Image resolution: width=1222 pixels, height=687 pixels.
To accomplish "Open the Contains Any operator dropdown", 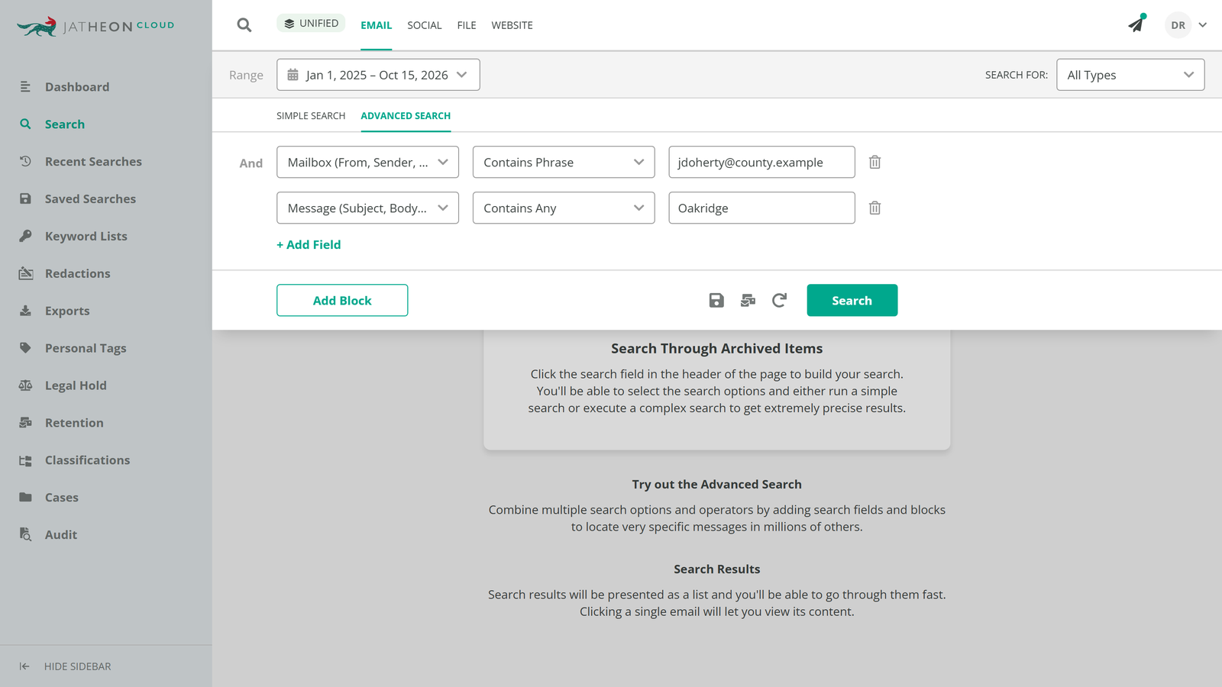I will [564, 208].
